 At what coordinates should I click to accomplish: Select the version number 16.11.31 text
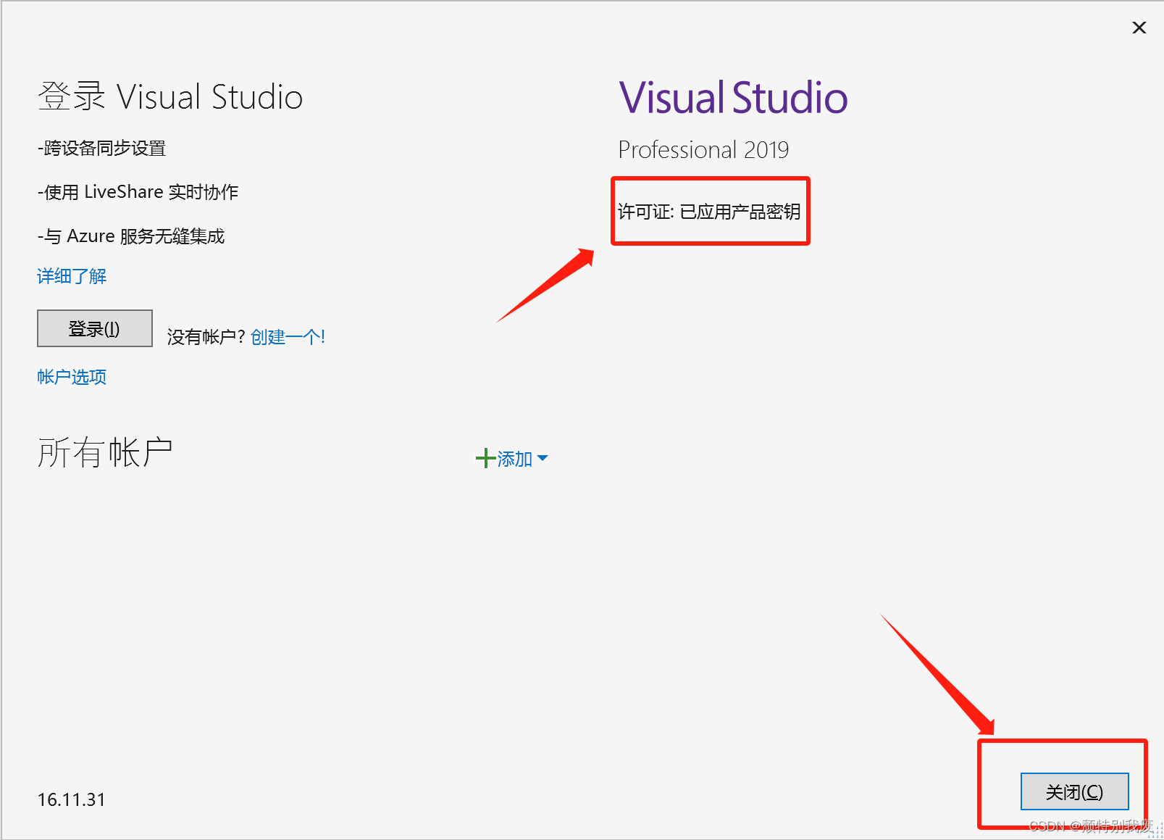[72, 799]
